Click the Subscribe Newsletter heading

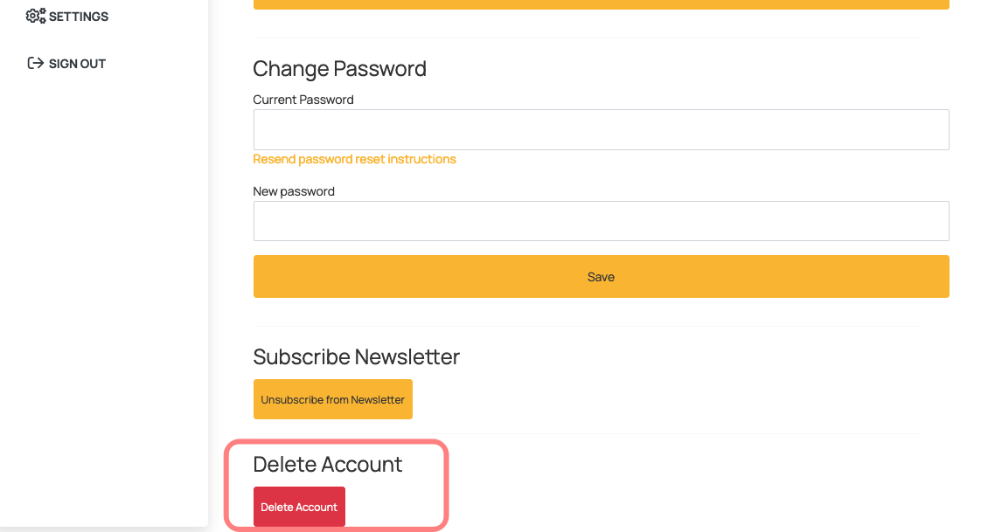click(356, 357)
